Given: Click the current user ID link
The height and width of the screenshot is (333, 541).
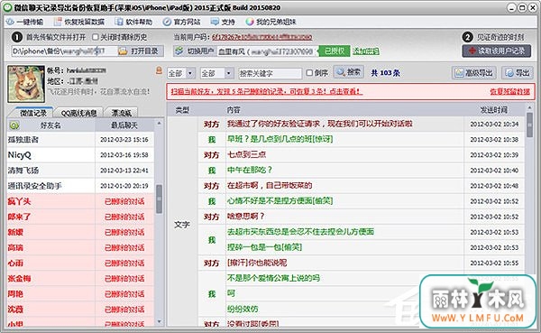Looking at the screenshot, I should (x=261, y=37).
